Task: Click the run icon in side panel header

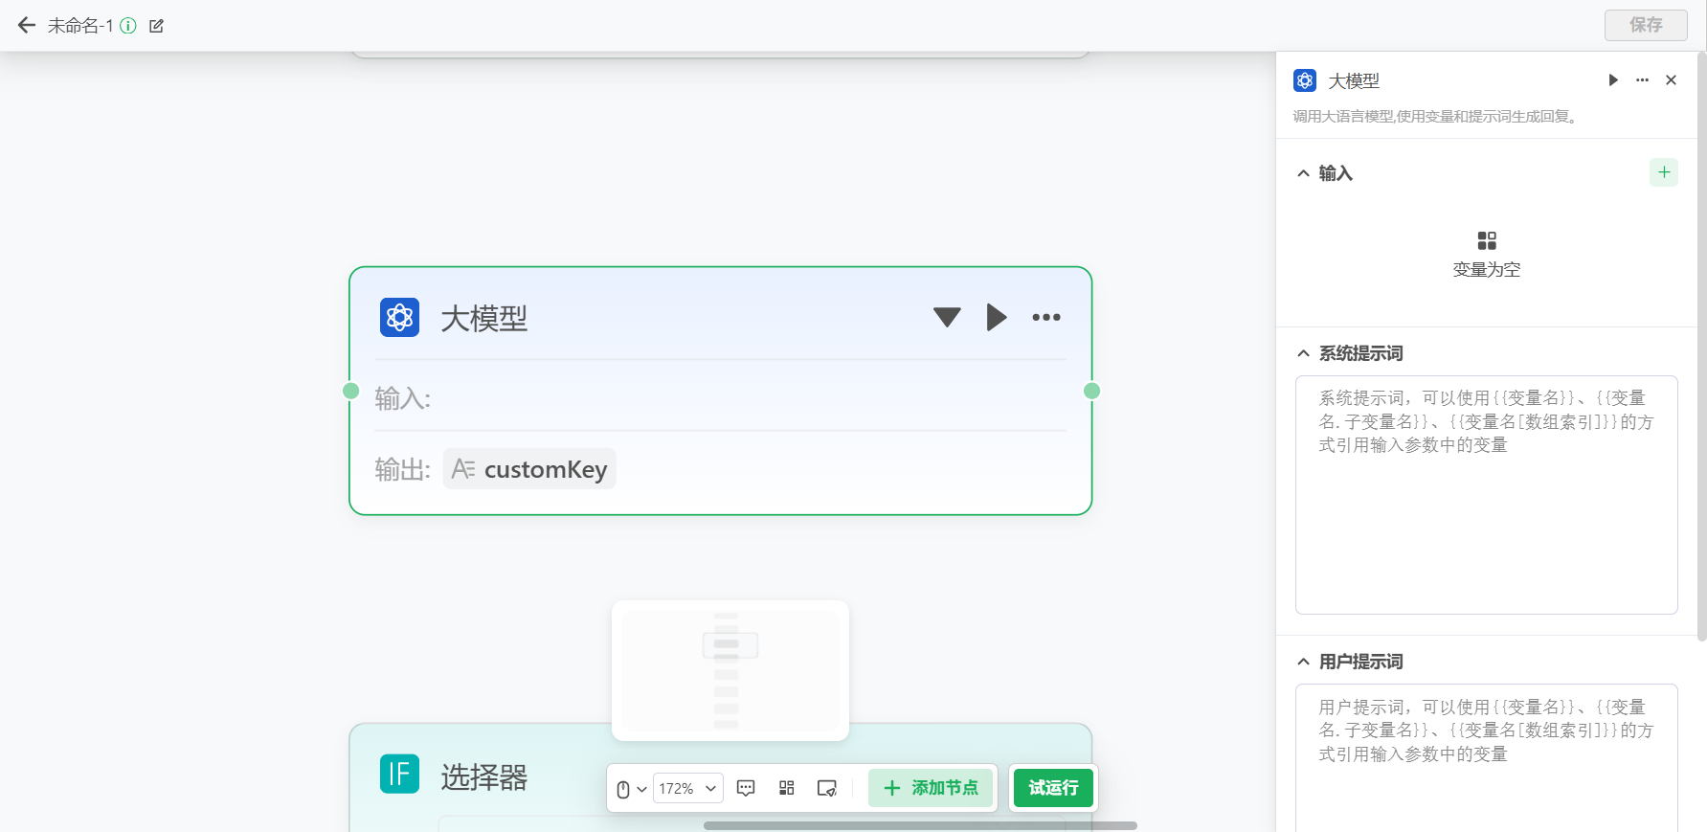Action: [x=1613, y=80]
